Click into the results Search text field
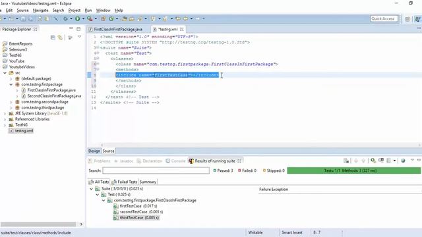The height and width of the screenshot is (237, 422). tap(156, 171)
